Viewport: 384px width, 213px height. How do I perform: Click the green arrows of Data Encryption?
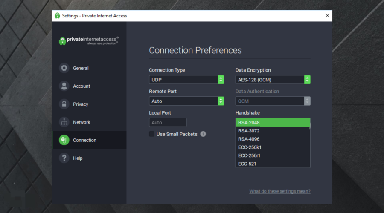click(307, 80)
